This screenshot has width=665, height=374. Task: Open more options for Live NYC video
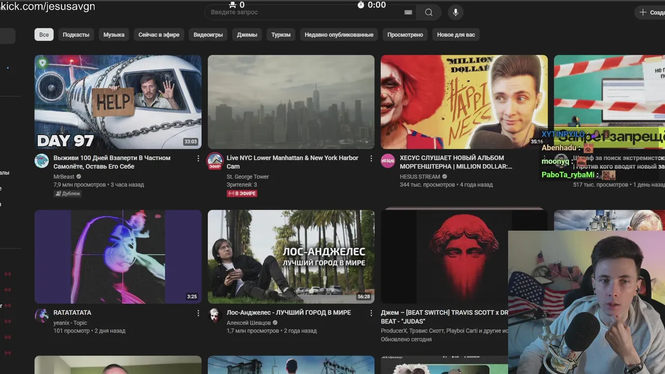click(x=371, y=158)
